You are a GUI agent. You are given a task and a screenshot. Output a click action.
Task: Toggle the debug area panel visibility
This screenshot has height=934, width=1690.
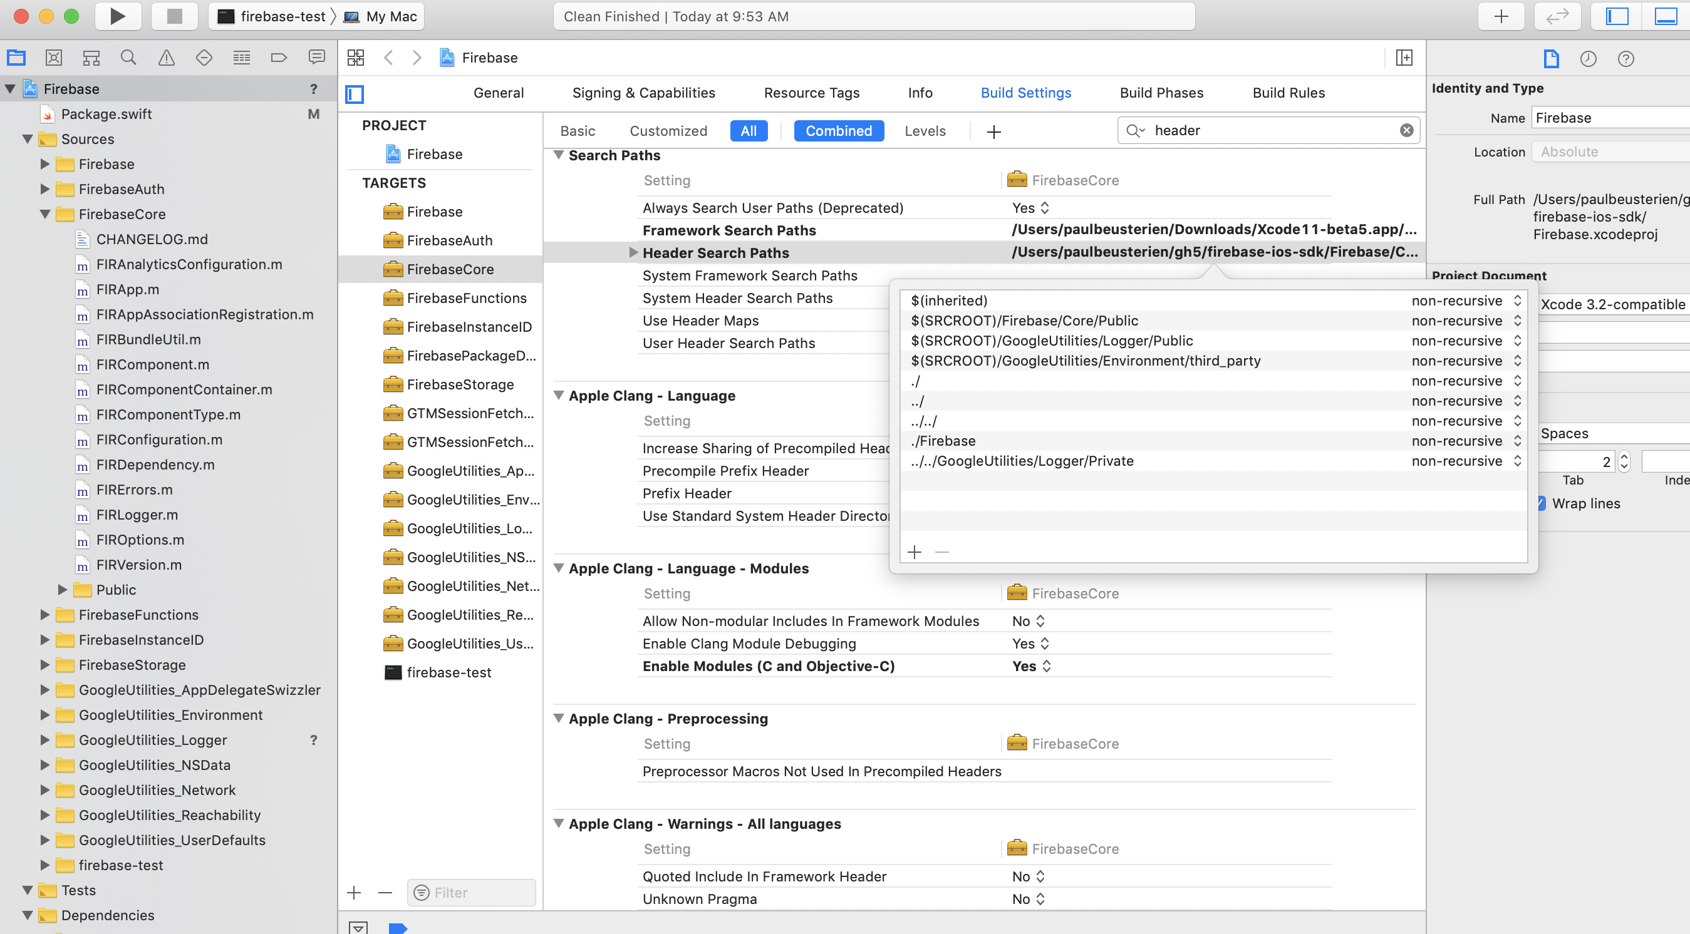tap(1665, 16)
